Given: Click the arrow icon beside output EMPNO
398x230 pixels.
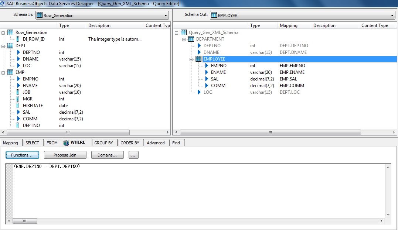Looking at the screenshot, I should (x=207, y=65).
